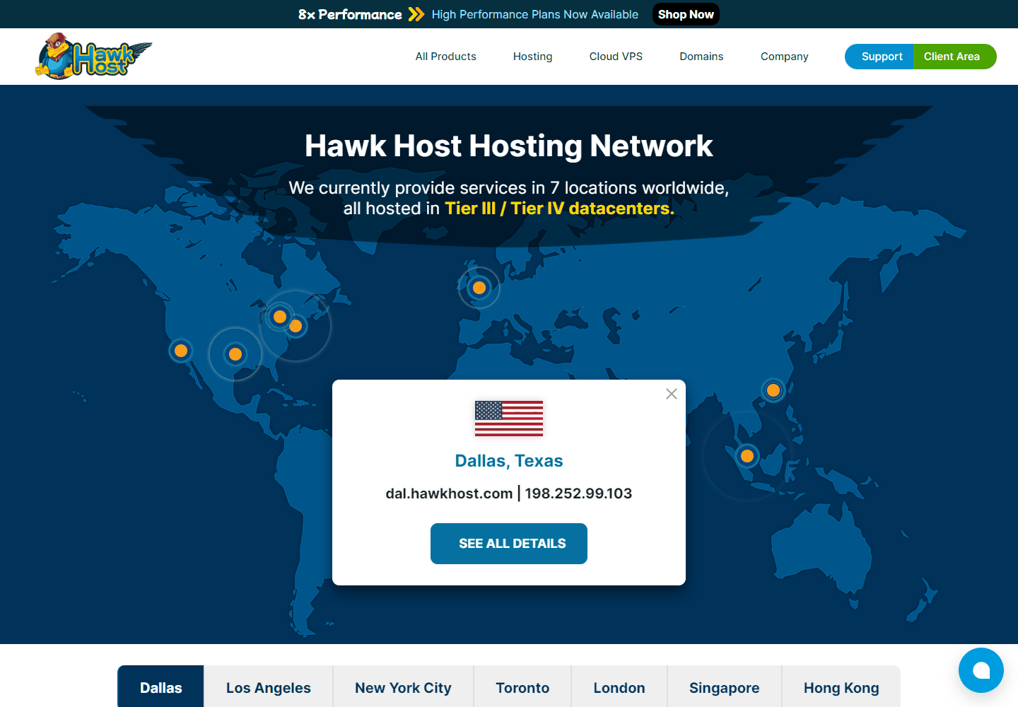Image resolution: width=1018 pixels, height=707 pixels.
Task: Switch to the Singapore tab
Action: (725, 687)
